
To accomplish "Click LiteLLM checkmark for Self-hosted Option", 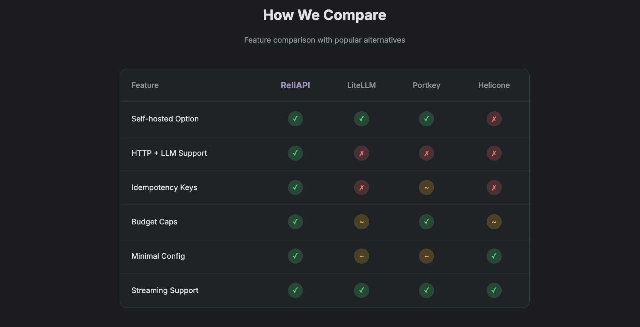I will 362,119.
